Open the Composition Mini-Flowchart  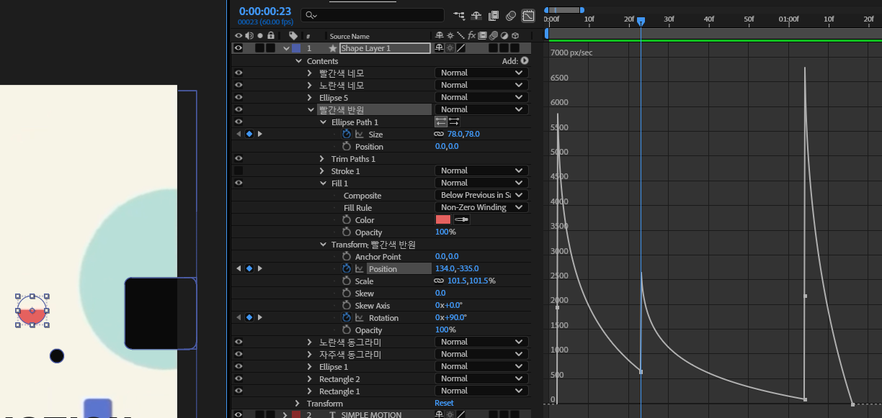click(459, 15)
